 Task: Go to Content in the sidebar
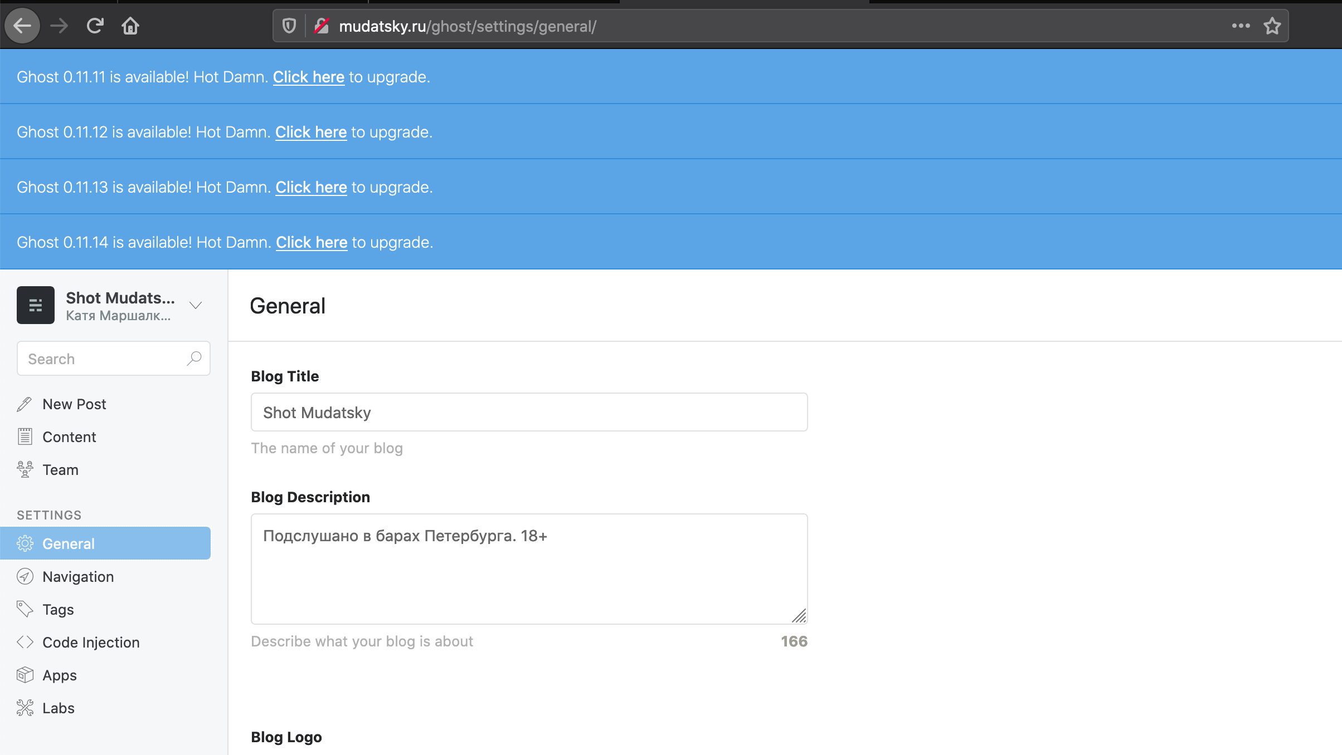coord(69,437)
